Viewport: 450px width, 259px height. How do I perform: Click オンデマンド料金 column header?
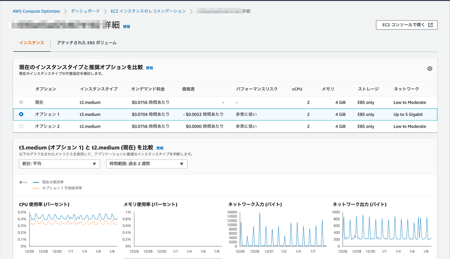[148, 89]
